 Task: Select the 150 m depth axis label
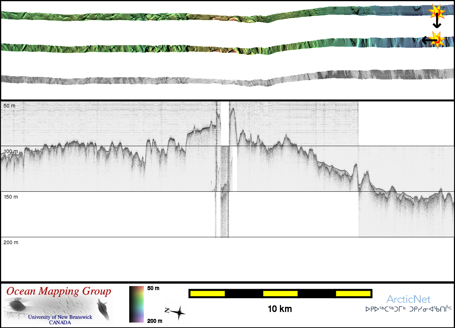[x=11, y=197]
